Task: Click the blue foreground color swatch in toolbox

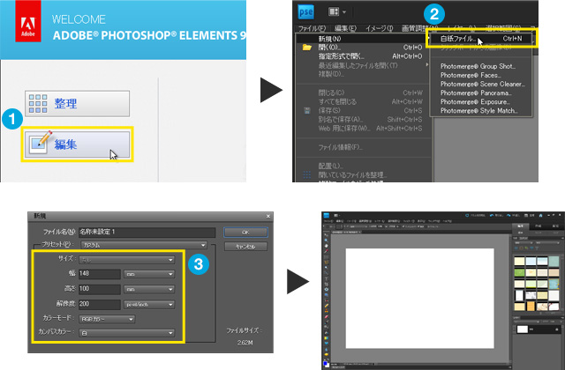Action: 326,364
